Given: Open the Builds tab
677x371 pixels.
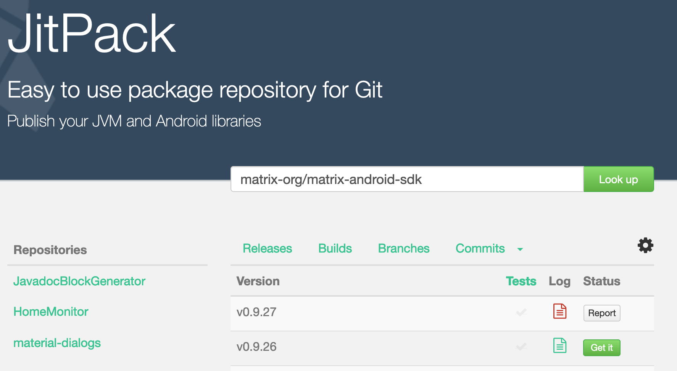Looking at the screenshot, I should 335,248.
